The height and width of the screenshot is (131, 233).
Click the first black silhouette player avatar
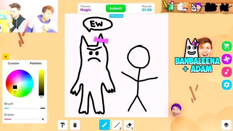(x=210, y=7)
